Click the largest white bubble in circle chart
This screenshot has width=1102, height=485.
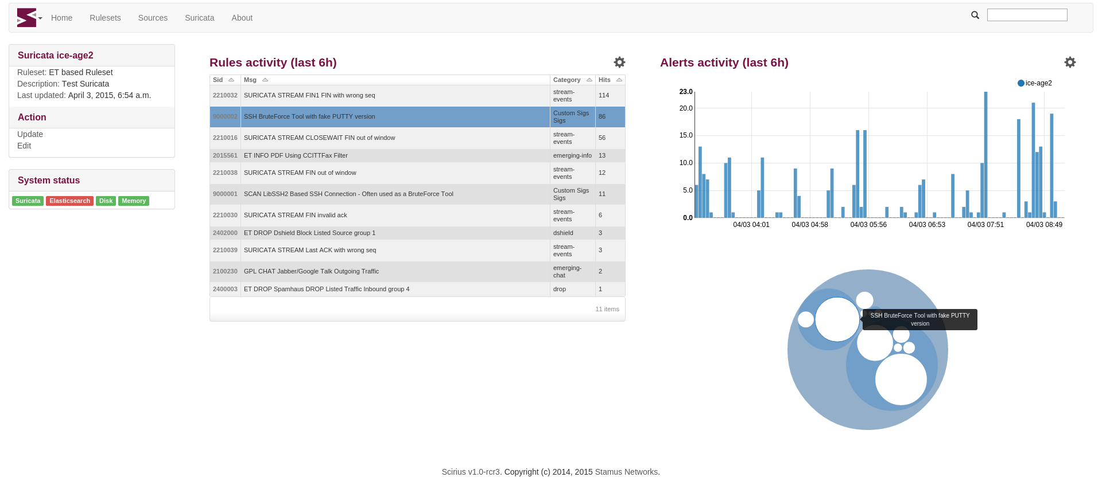point(901,379)
